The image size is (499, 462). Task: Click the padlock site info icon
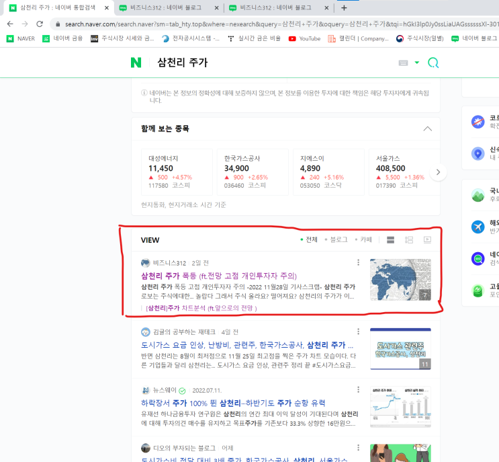(x=58, y=24)
